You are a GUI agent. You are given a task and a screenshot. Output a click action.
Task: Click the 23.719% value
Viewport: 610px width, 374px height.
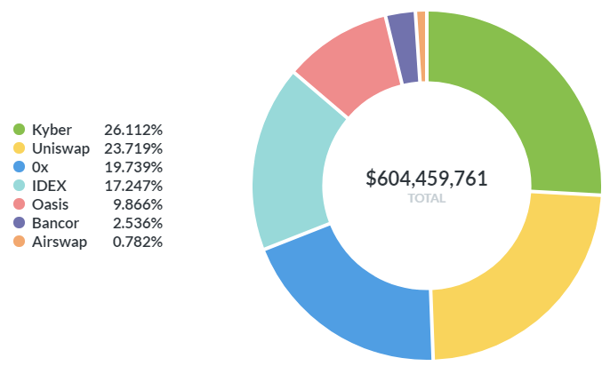[x=133, y=148]
